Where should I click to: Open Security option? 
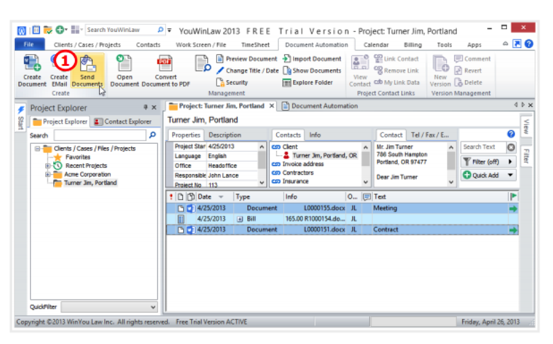tap(232, 82)
